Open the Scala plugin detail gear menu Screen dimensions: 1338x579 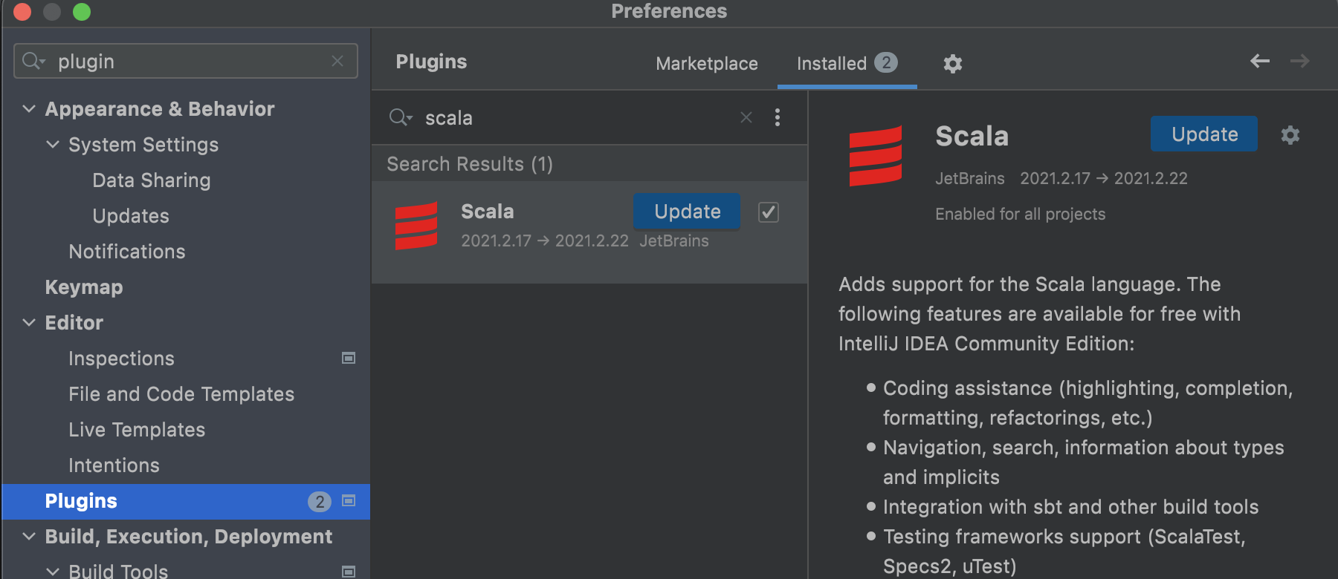1290,135
